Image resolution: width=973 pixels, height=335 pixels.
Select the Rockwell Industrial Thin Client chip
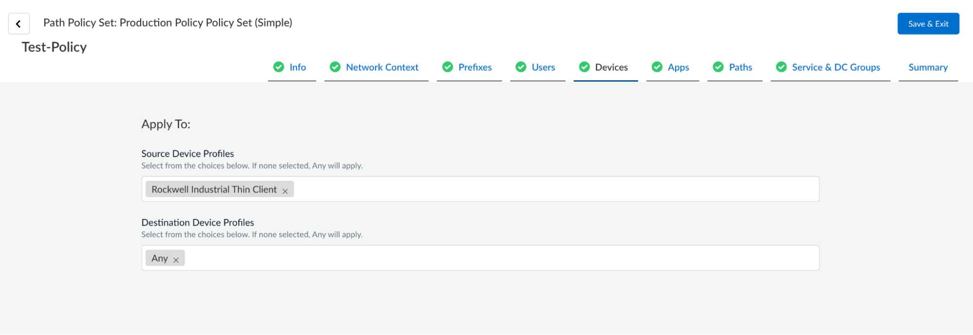pyautogui.click(x=214, y=189)
